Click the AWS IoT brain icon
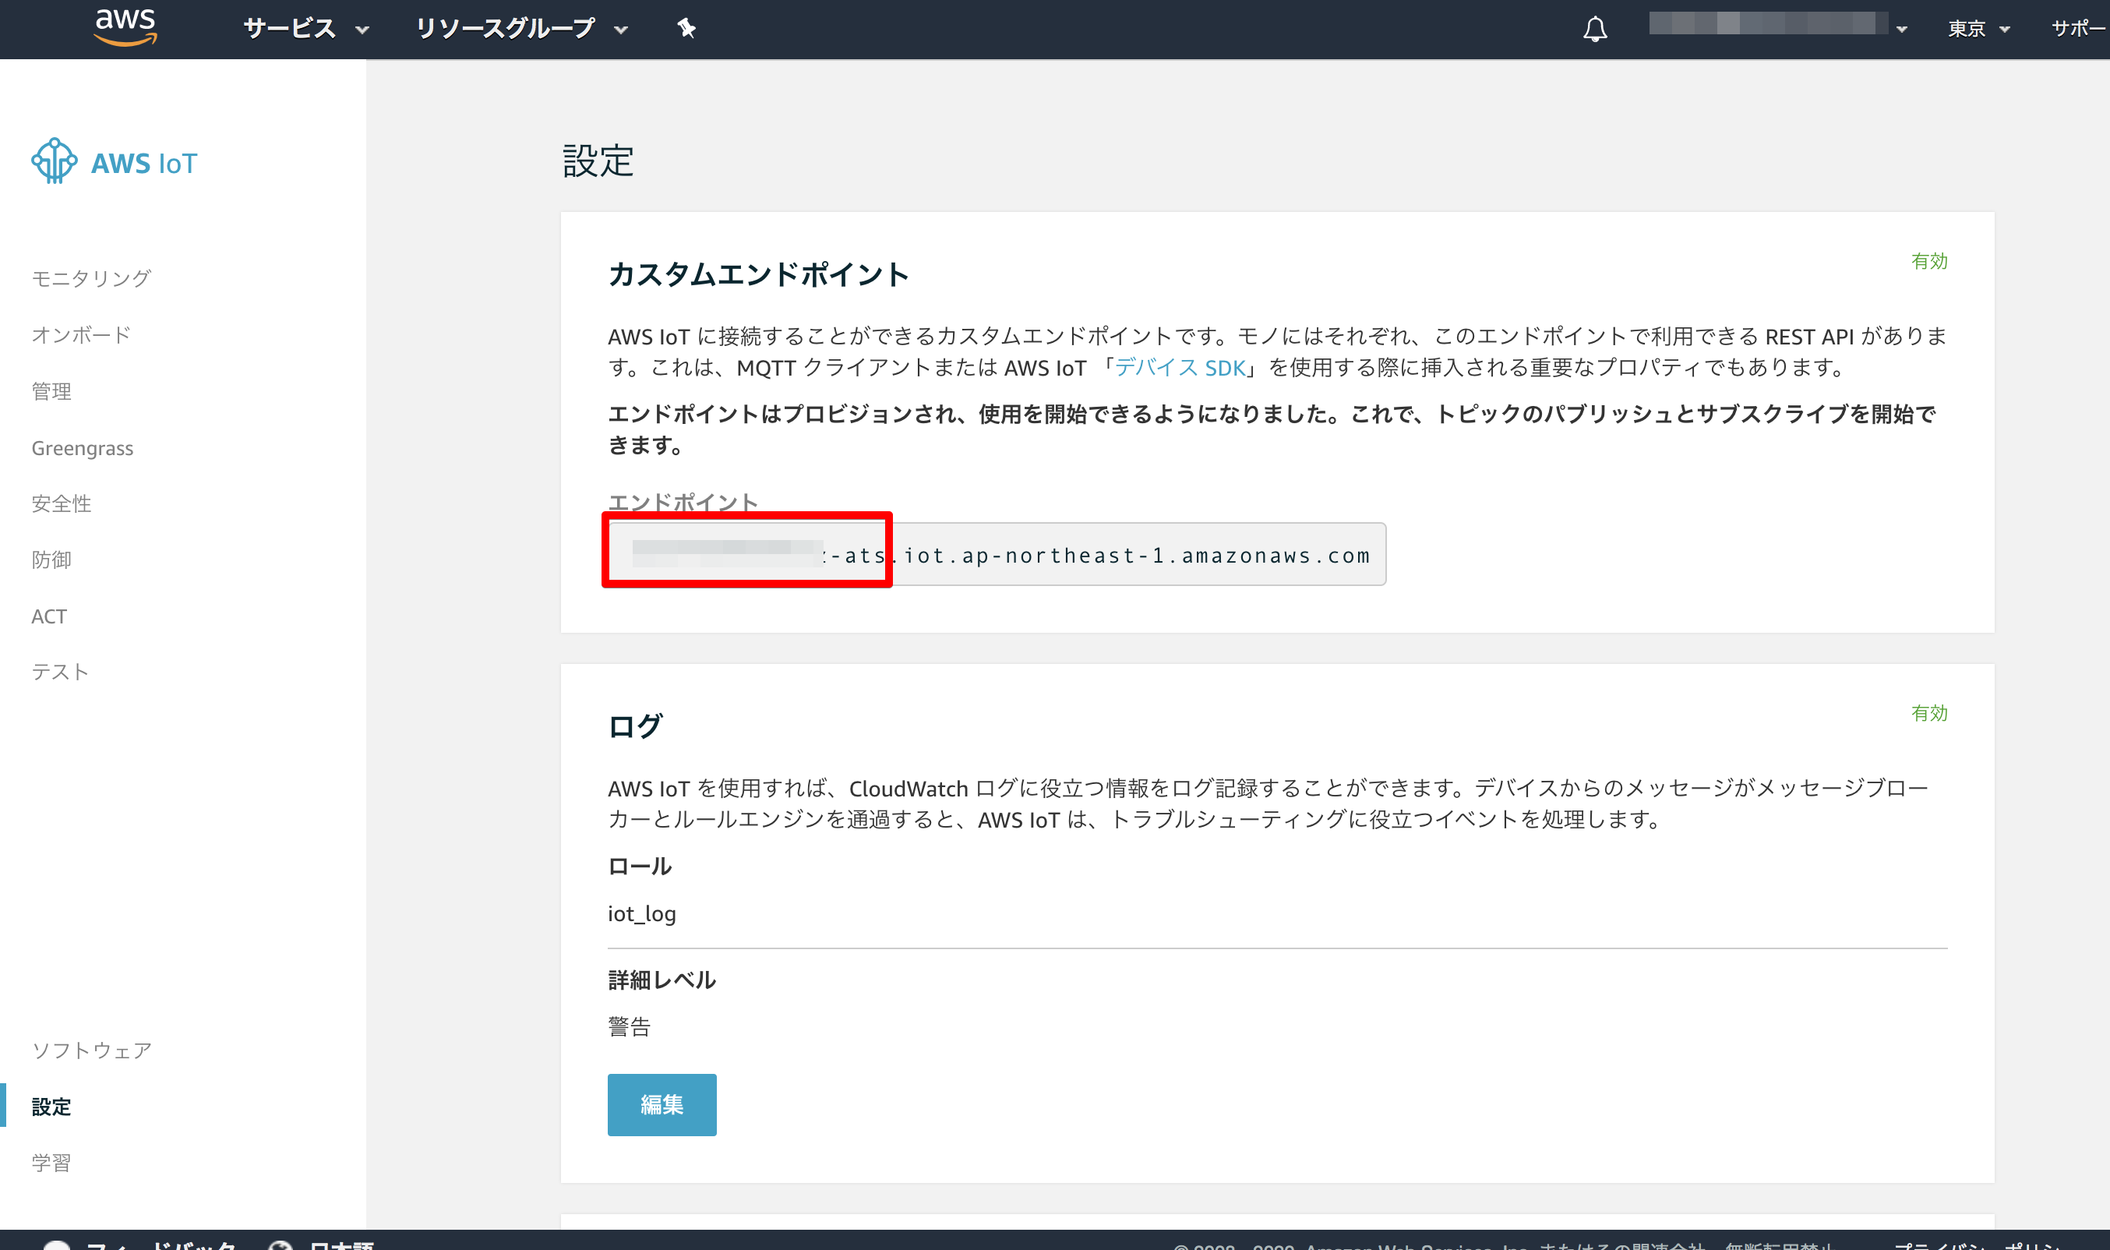The width and height of the screenshot is (2110, 1250). click(x=54, y=161)
